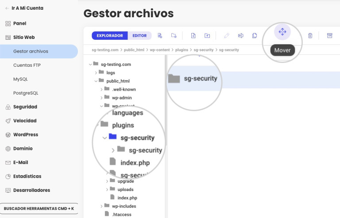
Task: Expand the logs folder chevron
Action: click(x=96, y=73)
